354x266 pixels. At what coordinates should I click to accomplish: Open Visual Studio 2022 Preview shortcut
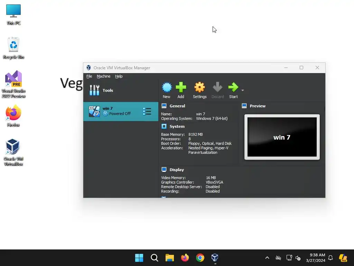(x=13, y=84)
